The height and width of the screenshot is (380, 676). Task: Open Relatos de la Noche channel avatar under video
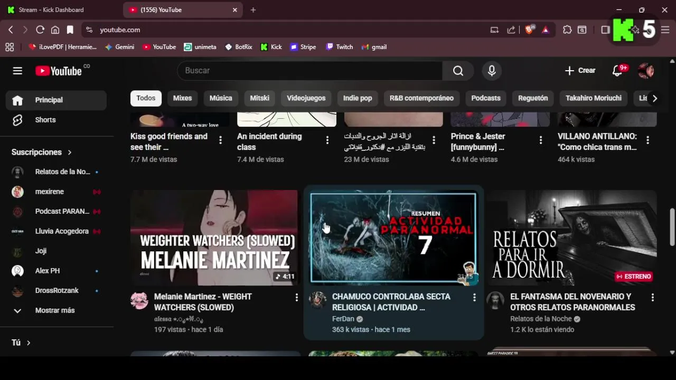click(495, 300)
